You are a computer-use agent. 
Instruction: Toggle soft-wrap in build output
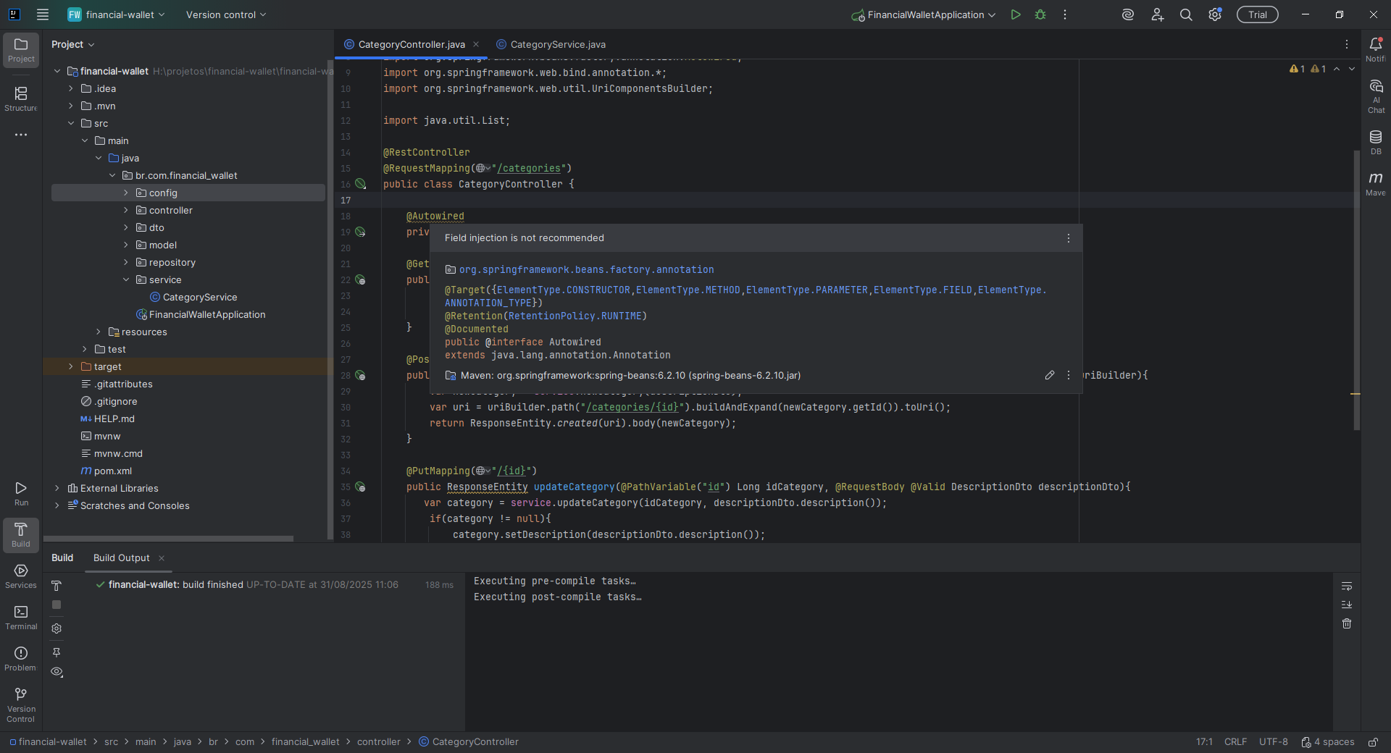pyautogui.click(x=1347, y=586)
